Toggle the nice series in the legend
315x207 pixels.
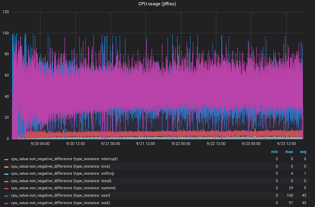pyautogui.click(x=61, y=166)
